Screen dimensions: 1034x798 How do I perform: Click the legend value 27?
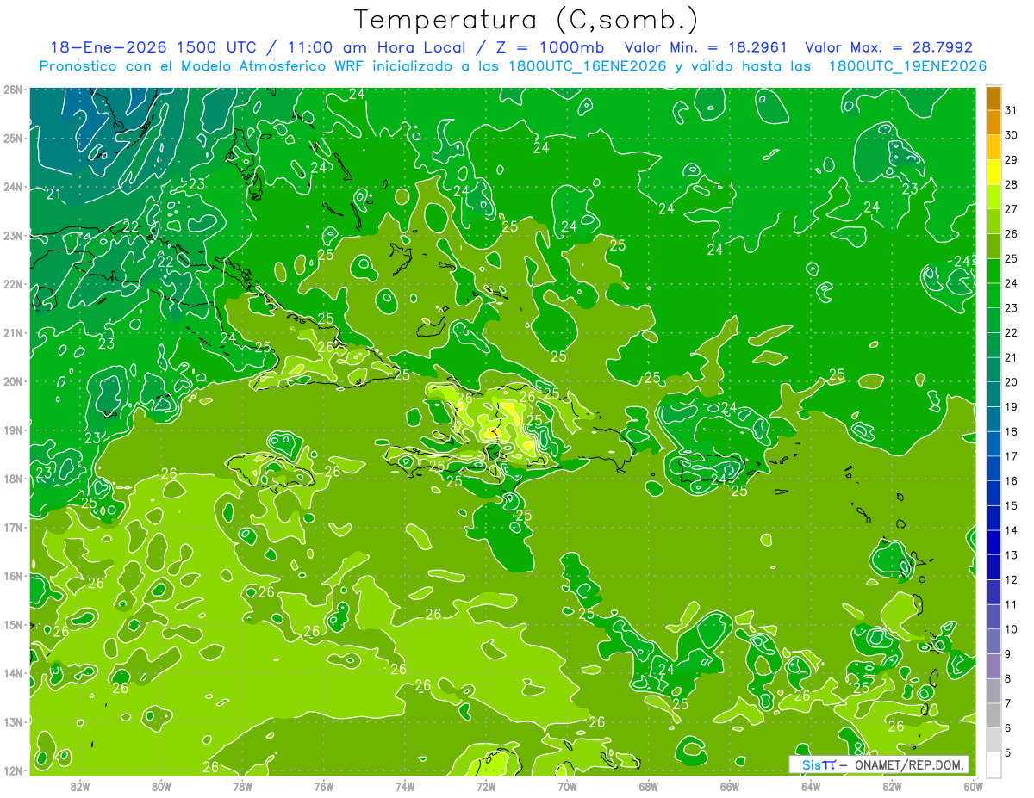1011,209
